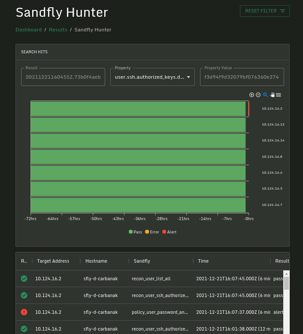The image size is (303, 334).
Task: Toggle the Pass legend item
Action: [x=136, y=232]
